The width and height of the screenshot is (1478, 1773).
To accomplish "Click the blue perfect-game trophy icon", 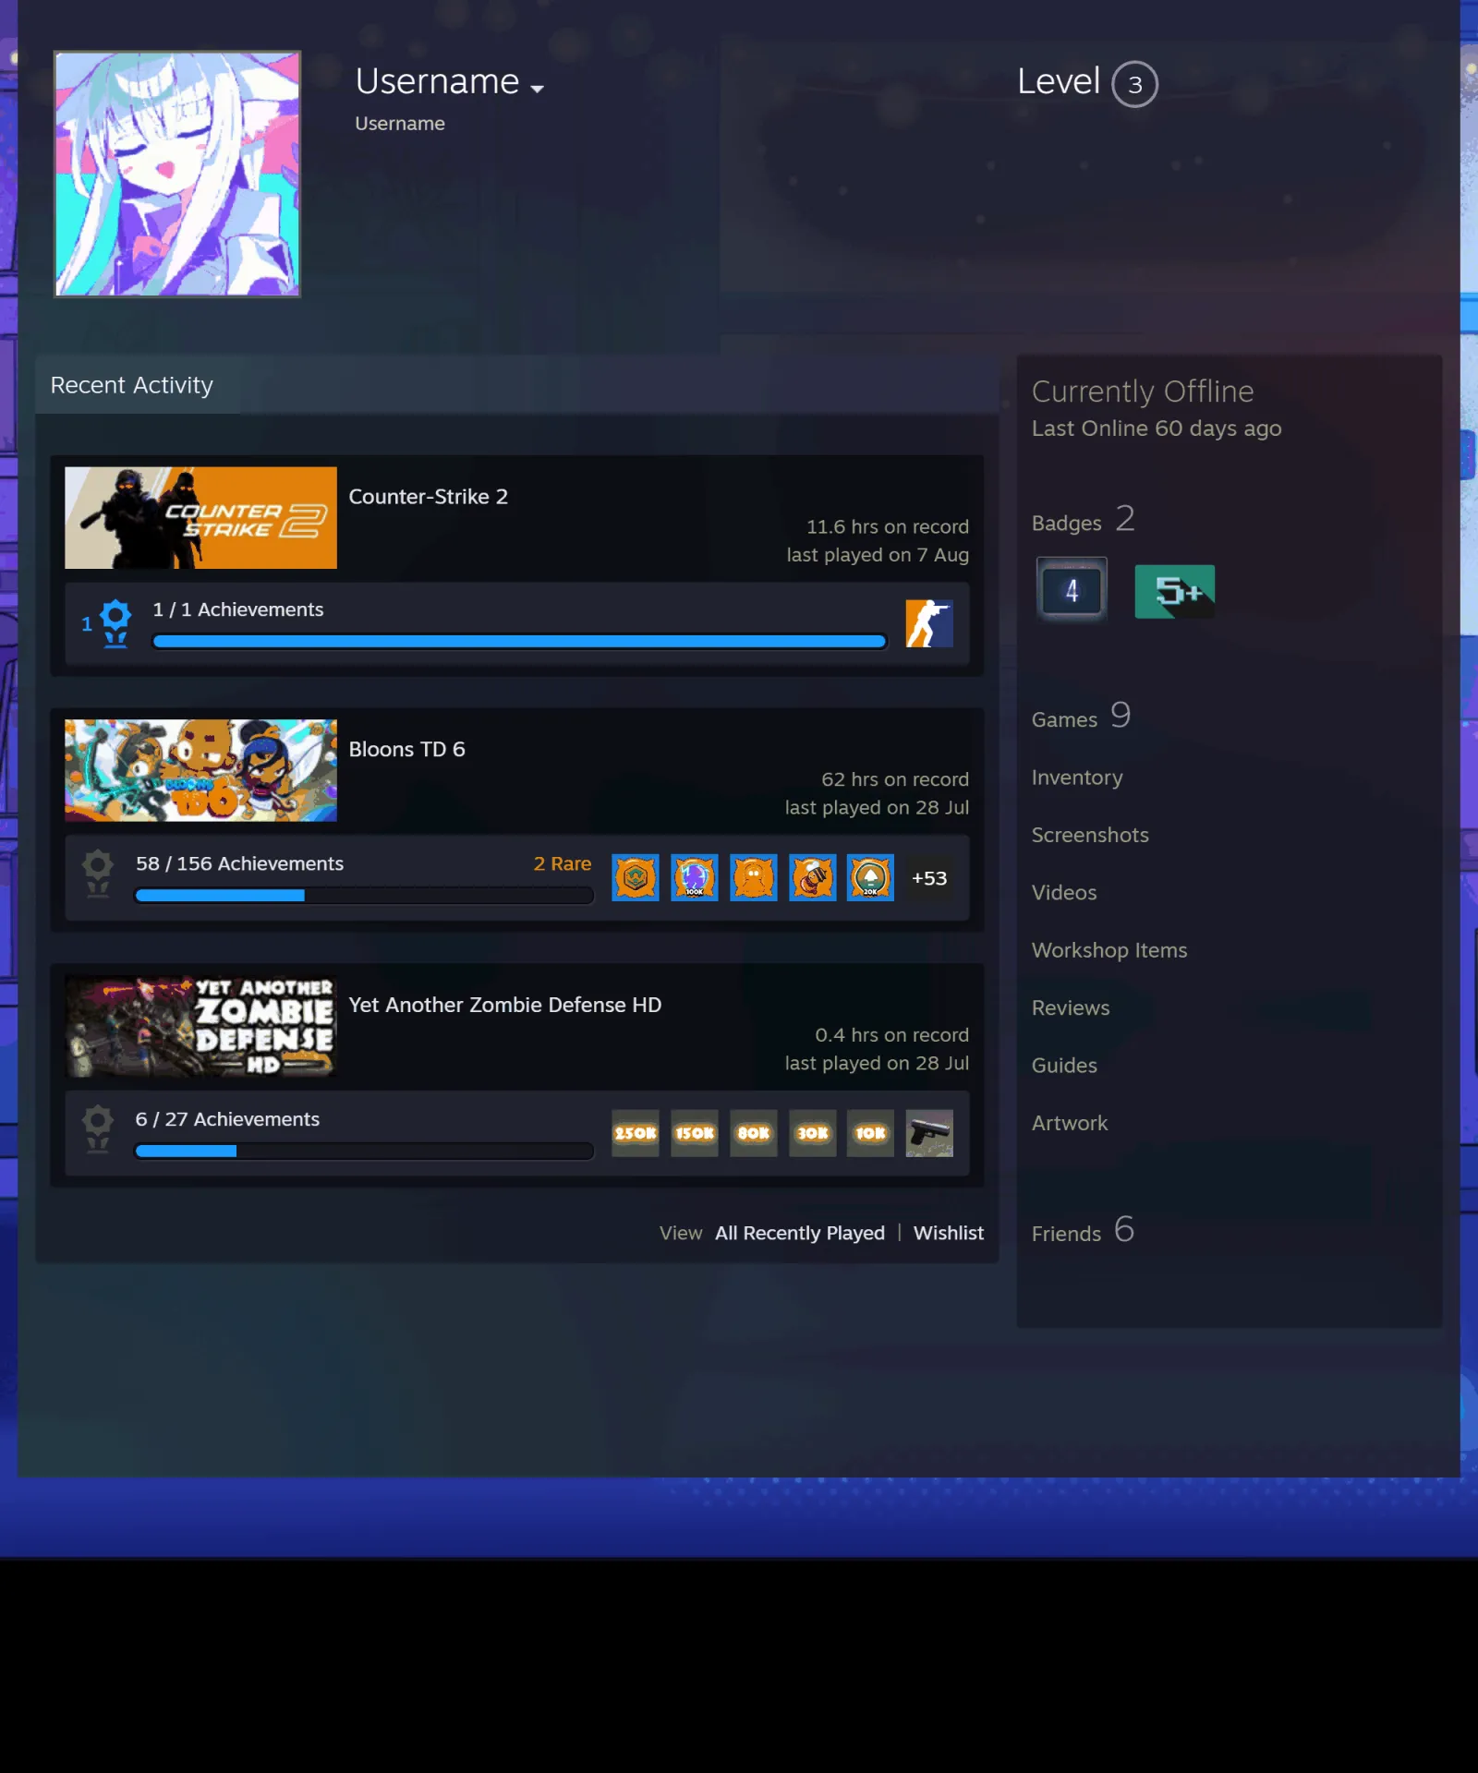I will tap(115, 623).
